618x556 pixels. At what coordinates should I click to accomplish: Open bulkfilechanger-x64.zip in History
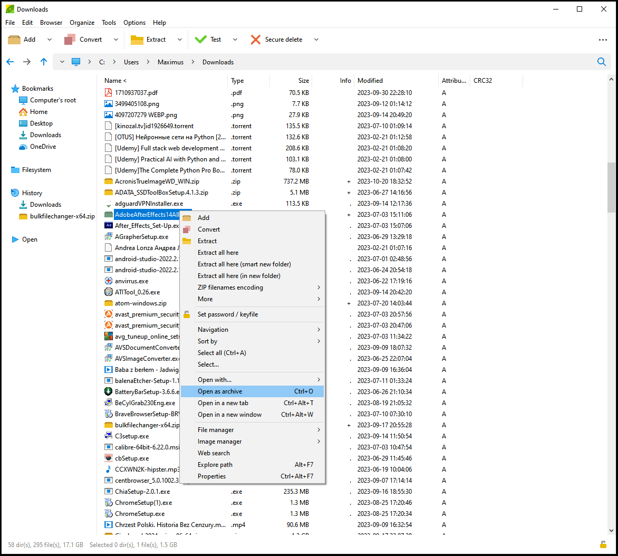pyautogui.click(x=62, y=216)
